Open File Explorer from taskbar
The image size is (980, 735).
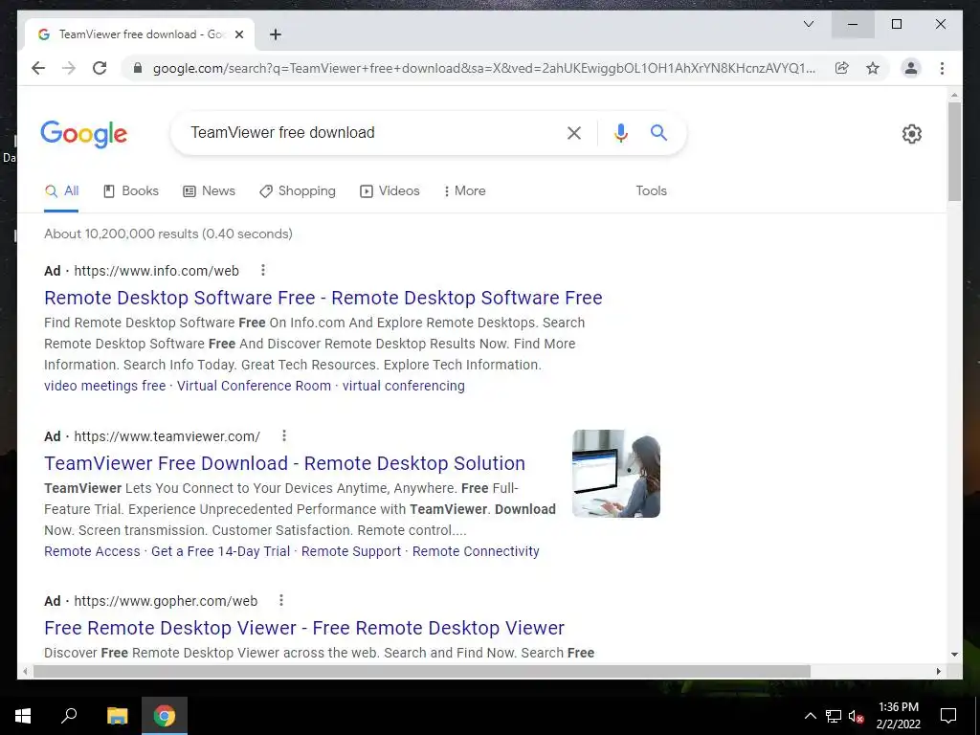point(117,716)
